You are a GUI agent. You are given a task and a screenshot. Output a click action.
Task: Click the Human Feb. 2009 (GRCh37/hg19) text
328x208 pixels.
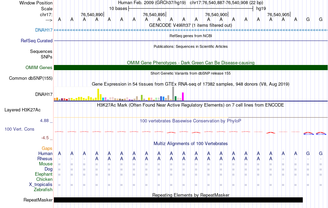152,3
